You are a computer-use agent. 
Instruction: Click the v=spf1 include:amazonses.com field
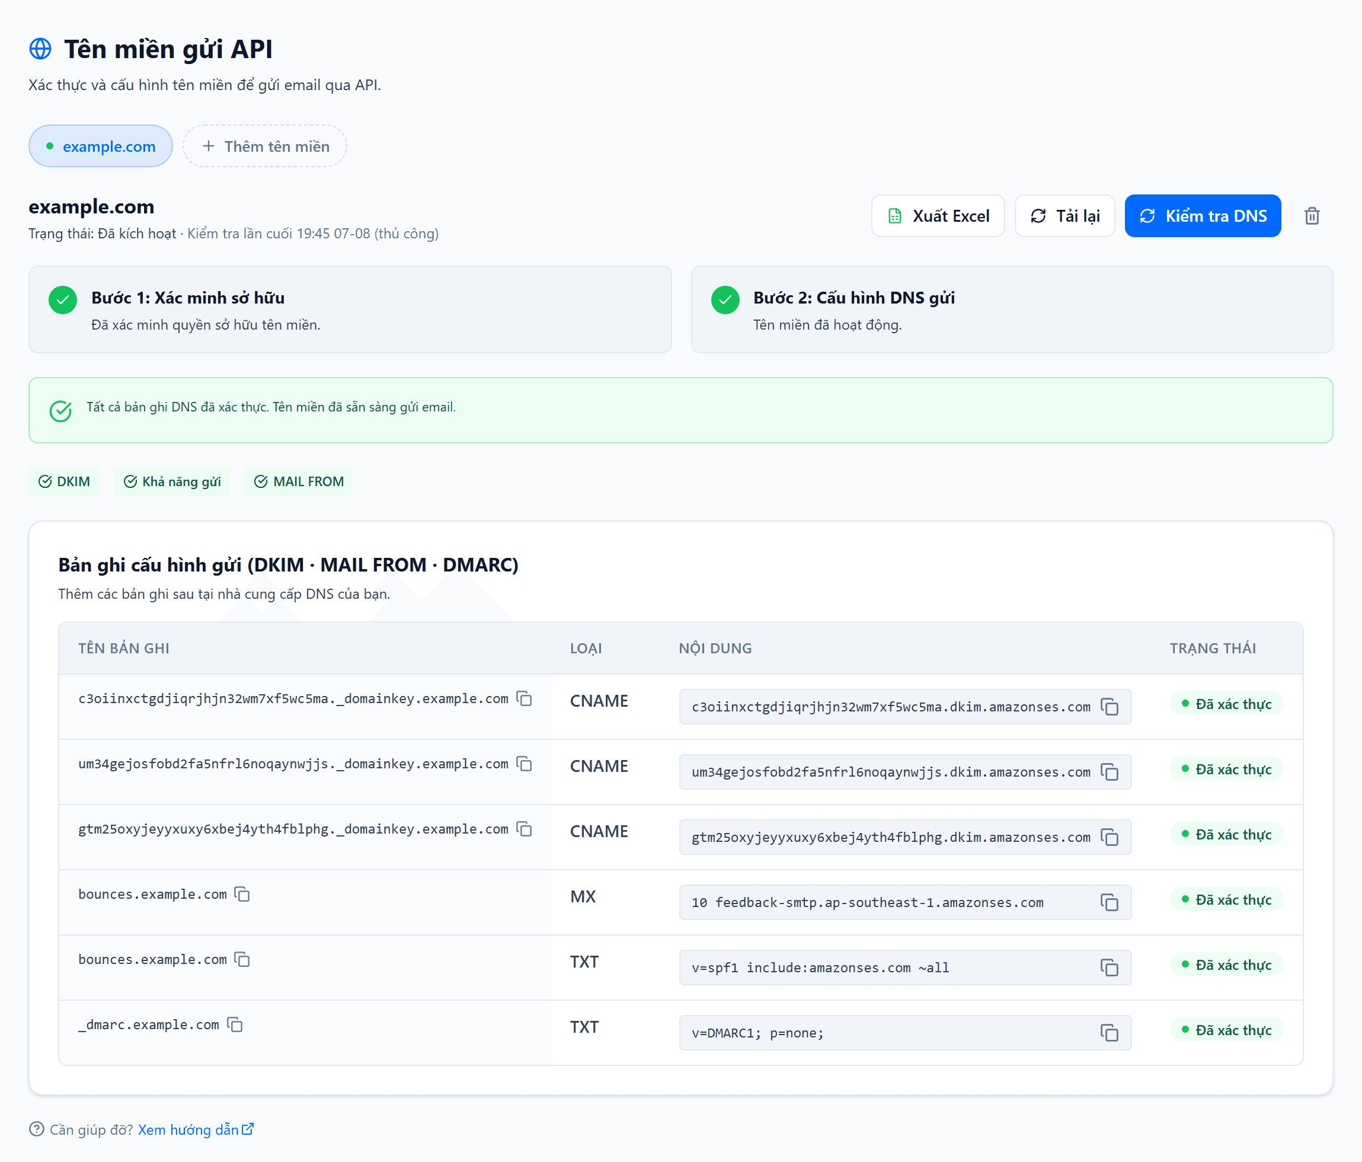(x=904, y=968)
